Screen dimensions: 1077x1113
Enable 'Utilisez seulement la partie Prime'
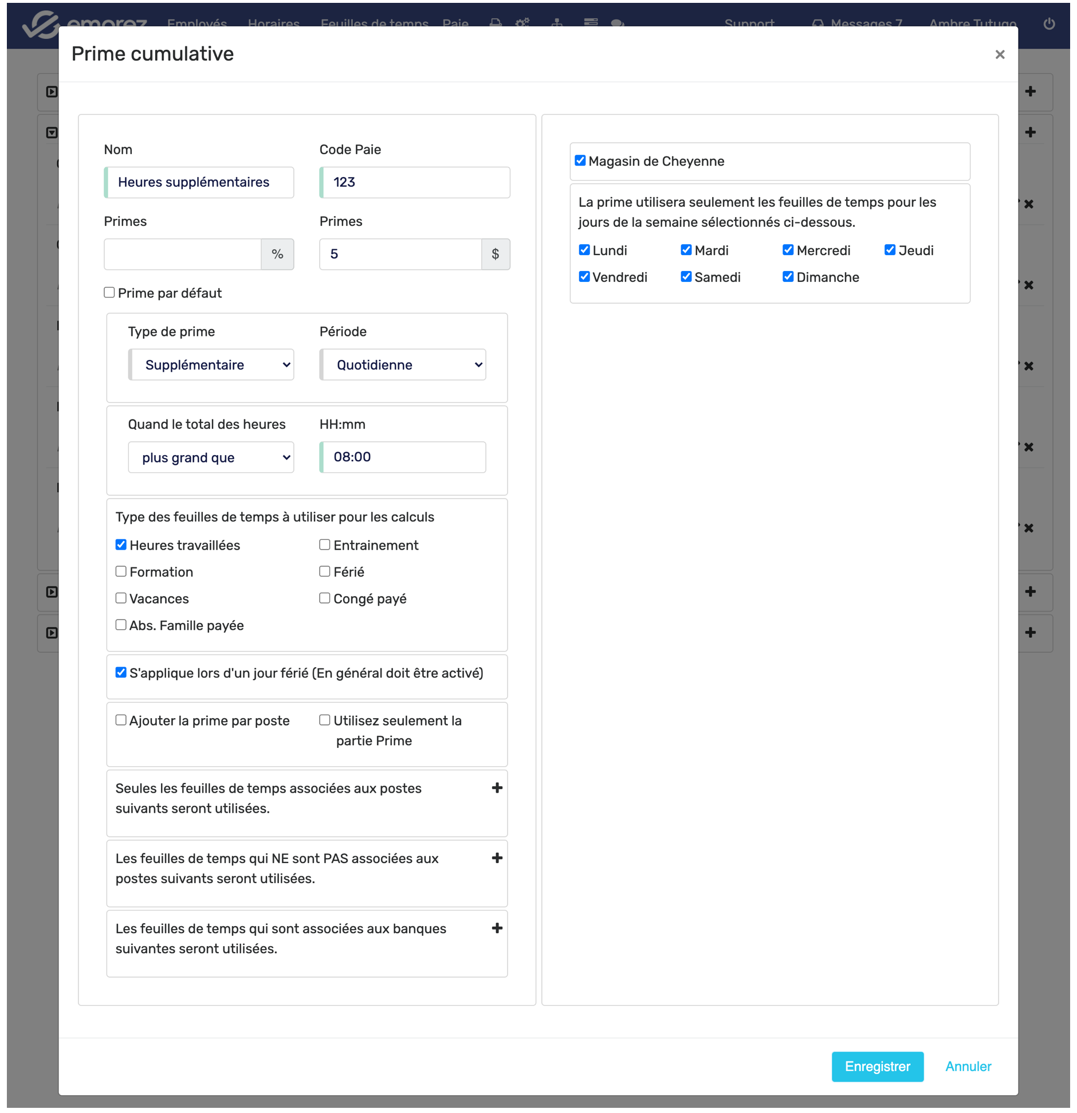[325, 720]
